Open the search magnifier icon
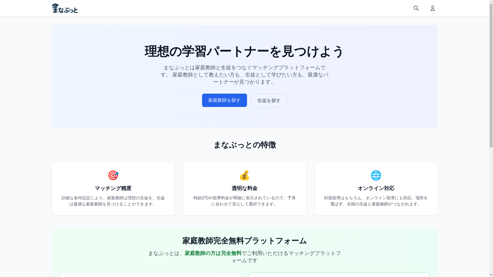The height and width of the screenshot is (277, 493). [416, 8]
